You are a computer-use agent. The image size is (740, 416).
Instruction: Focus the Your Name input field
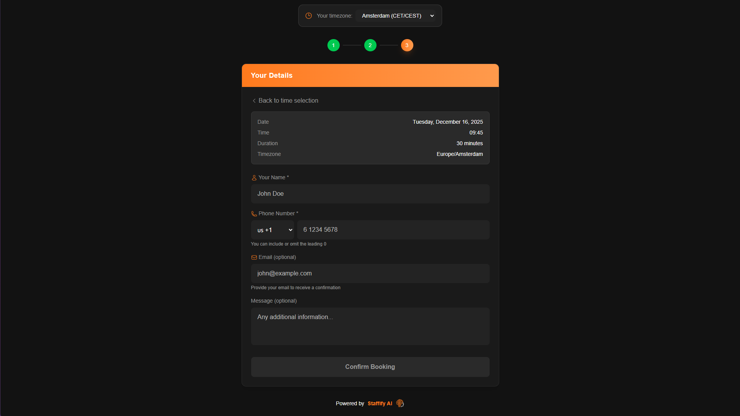370,194
